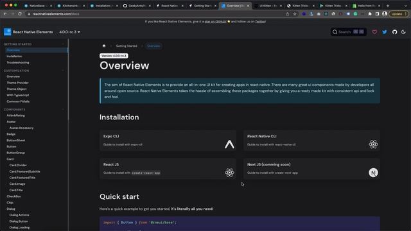
Task: Select Common Pitfalls in the sidebar
Action: point(18,101)
